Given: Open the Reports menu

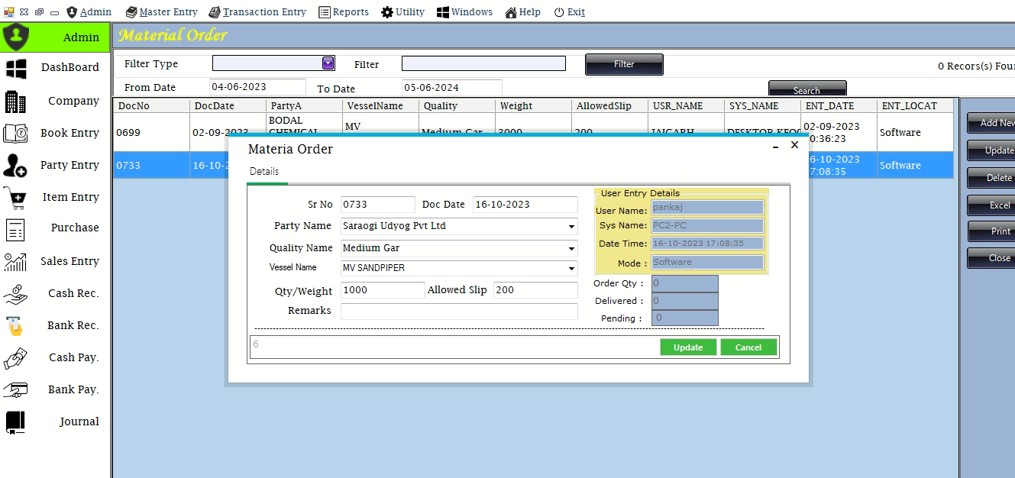Looking at the screenshot, I should [344, 11].
